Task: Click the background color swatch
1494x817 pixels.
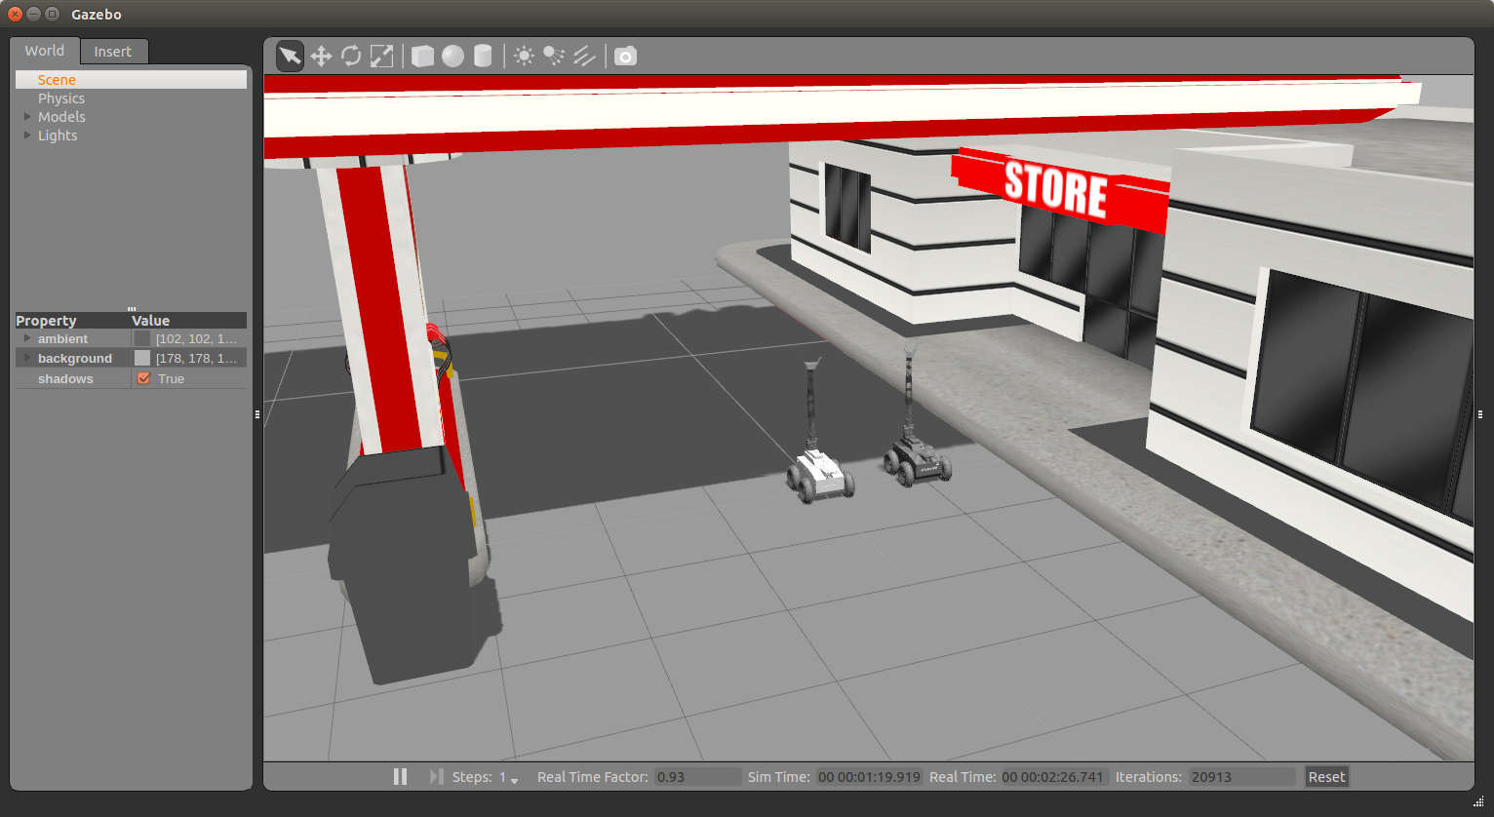Action: pos(142,359)
